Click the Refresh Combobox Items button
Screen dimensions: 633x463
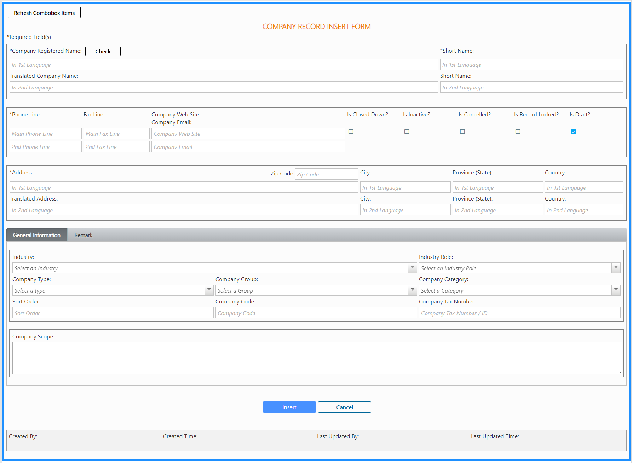pos(44,13)
